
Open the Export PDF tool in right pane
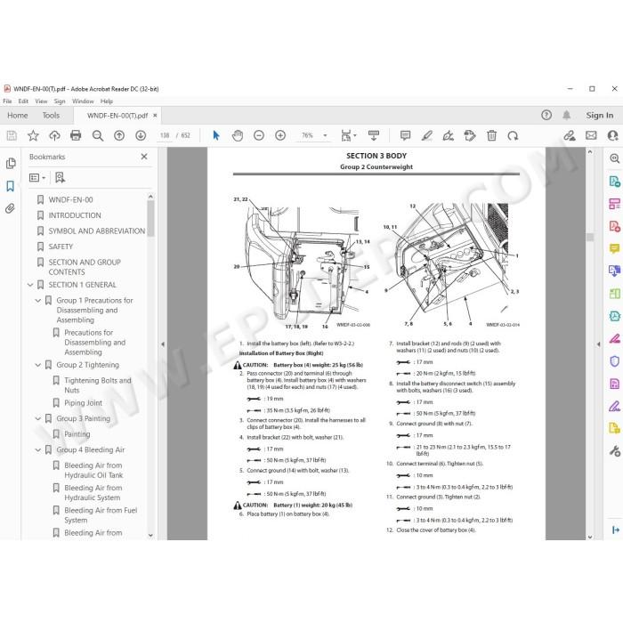614,182
